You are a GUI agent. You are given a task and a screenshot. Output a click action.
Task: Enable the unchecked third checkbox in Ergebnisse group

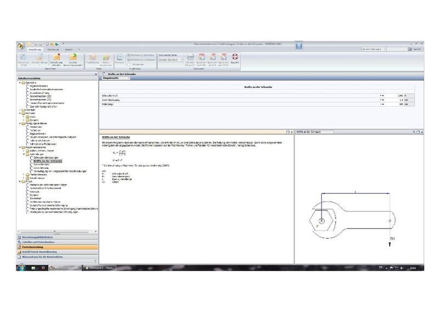click(x=129, y=64)
